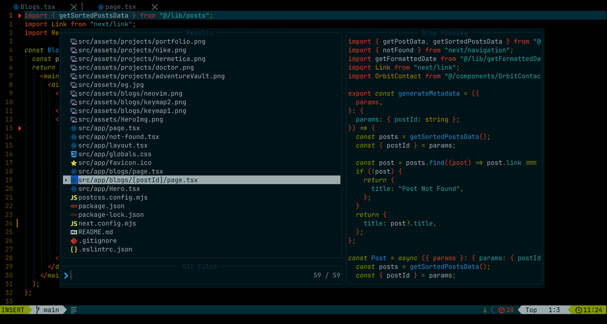Viewport: 607px width, 324px height.
Task: Click the star icon beside favicon.ico
Action: coord(74,163)
